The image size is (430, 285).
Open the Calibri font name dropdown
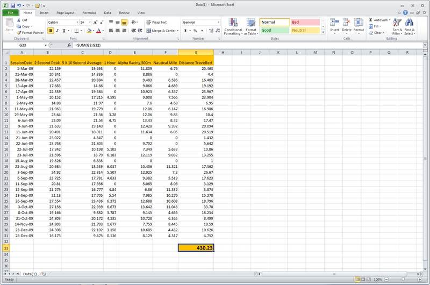(x=76, y=23)
